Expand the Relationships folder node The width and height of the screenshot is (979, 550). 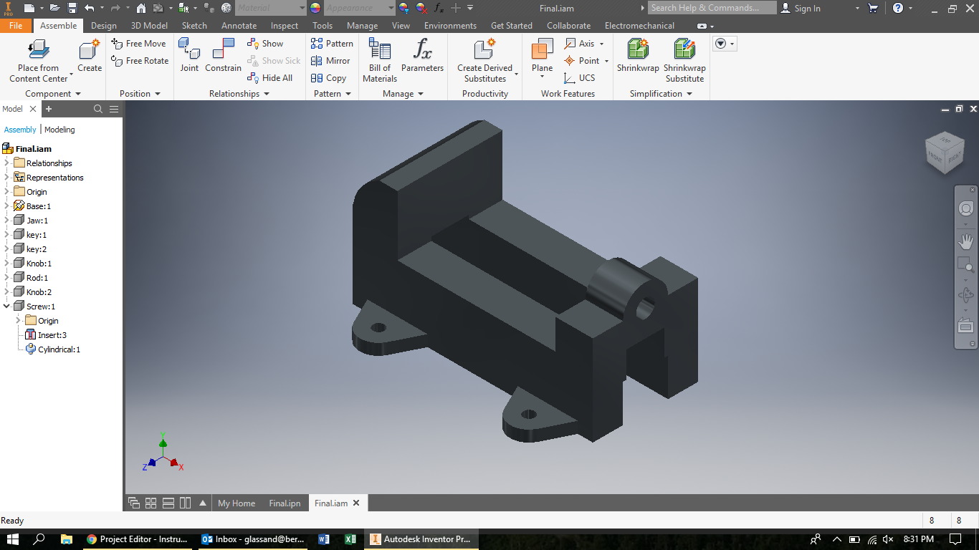click(x=6, y=163)
